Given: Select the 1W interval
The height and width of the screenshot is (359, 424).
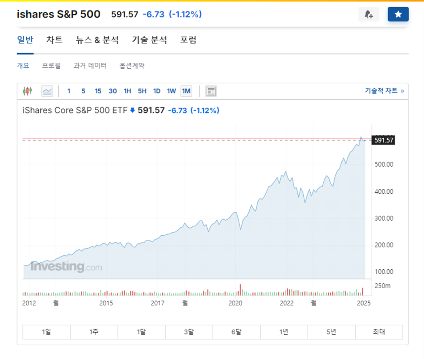Looking at the screenshot, I should tap(171, 91).
